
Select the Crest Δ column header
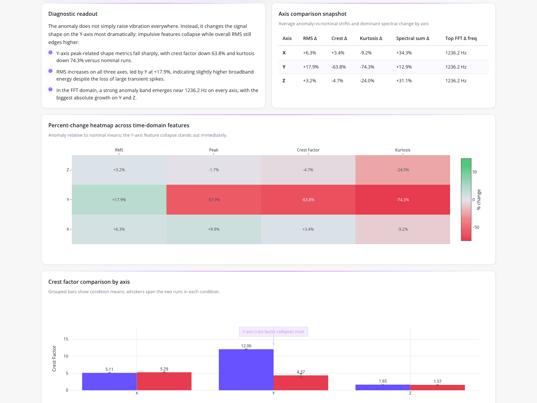[339, 38]
